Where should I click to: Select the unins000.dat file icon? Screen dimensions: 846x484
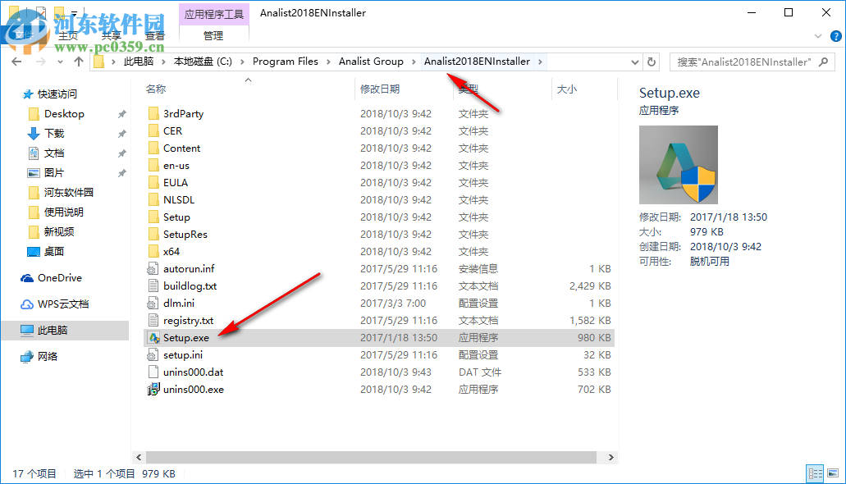pyautogui.click(x=153, y=372)
